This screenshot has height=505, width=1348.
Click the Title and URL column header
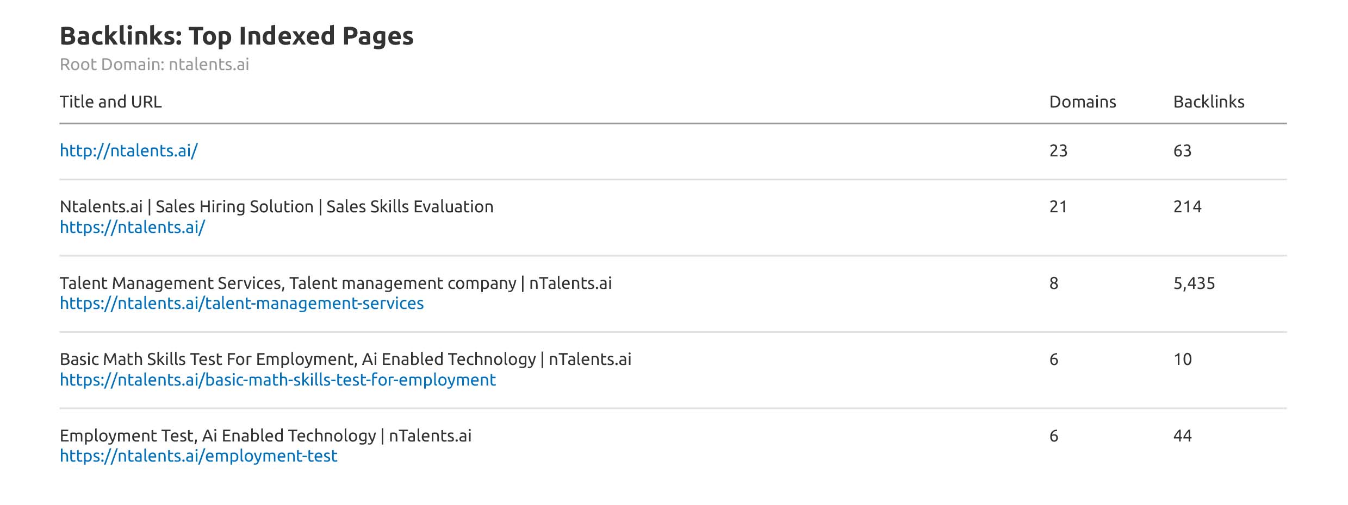(x=110, y=102)
